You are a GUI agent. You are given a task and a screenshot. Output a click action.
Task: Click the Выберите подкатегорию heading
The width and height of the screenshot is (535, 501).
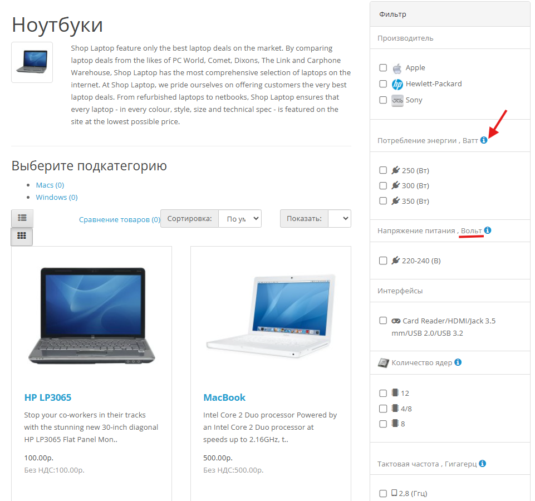pos(89,166)
